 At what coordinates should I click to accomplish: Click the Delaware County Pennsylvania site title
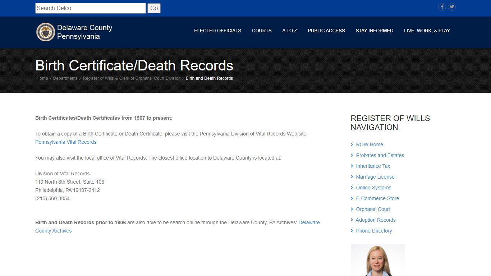click(84, 32)
